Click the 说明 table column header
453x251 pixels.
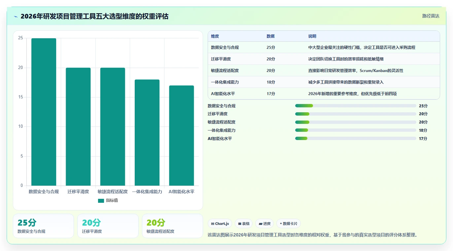point(312,36)
